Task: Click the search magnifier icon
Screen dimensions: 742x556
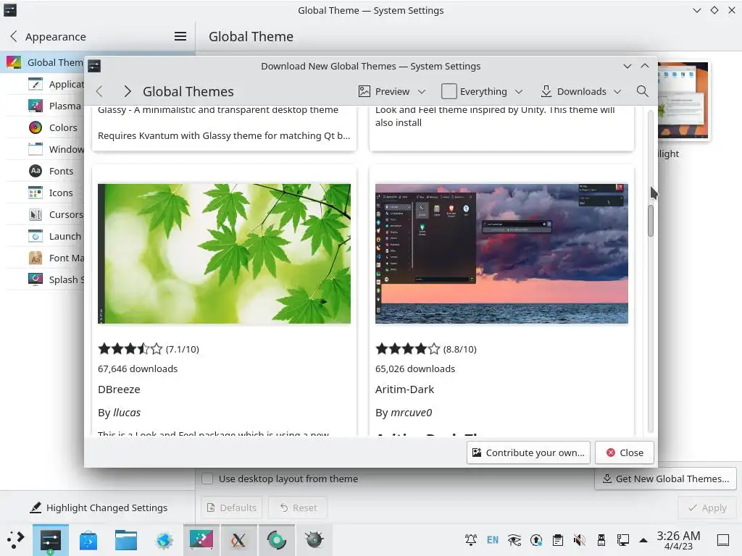Action: click(642, 91)
